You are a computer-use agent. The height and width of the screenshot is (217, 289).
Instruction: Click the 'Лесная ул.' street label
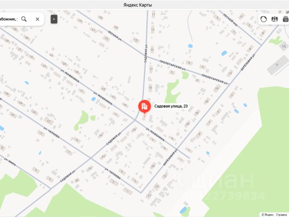click(115, 36)
